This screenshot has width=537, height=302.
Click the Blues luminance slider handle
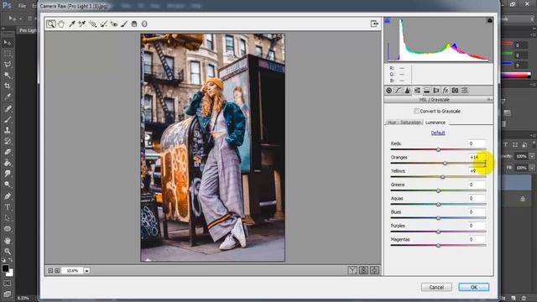[x=438, y=218]
